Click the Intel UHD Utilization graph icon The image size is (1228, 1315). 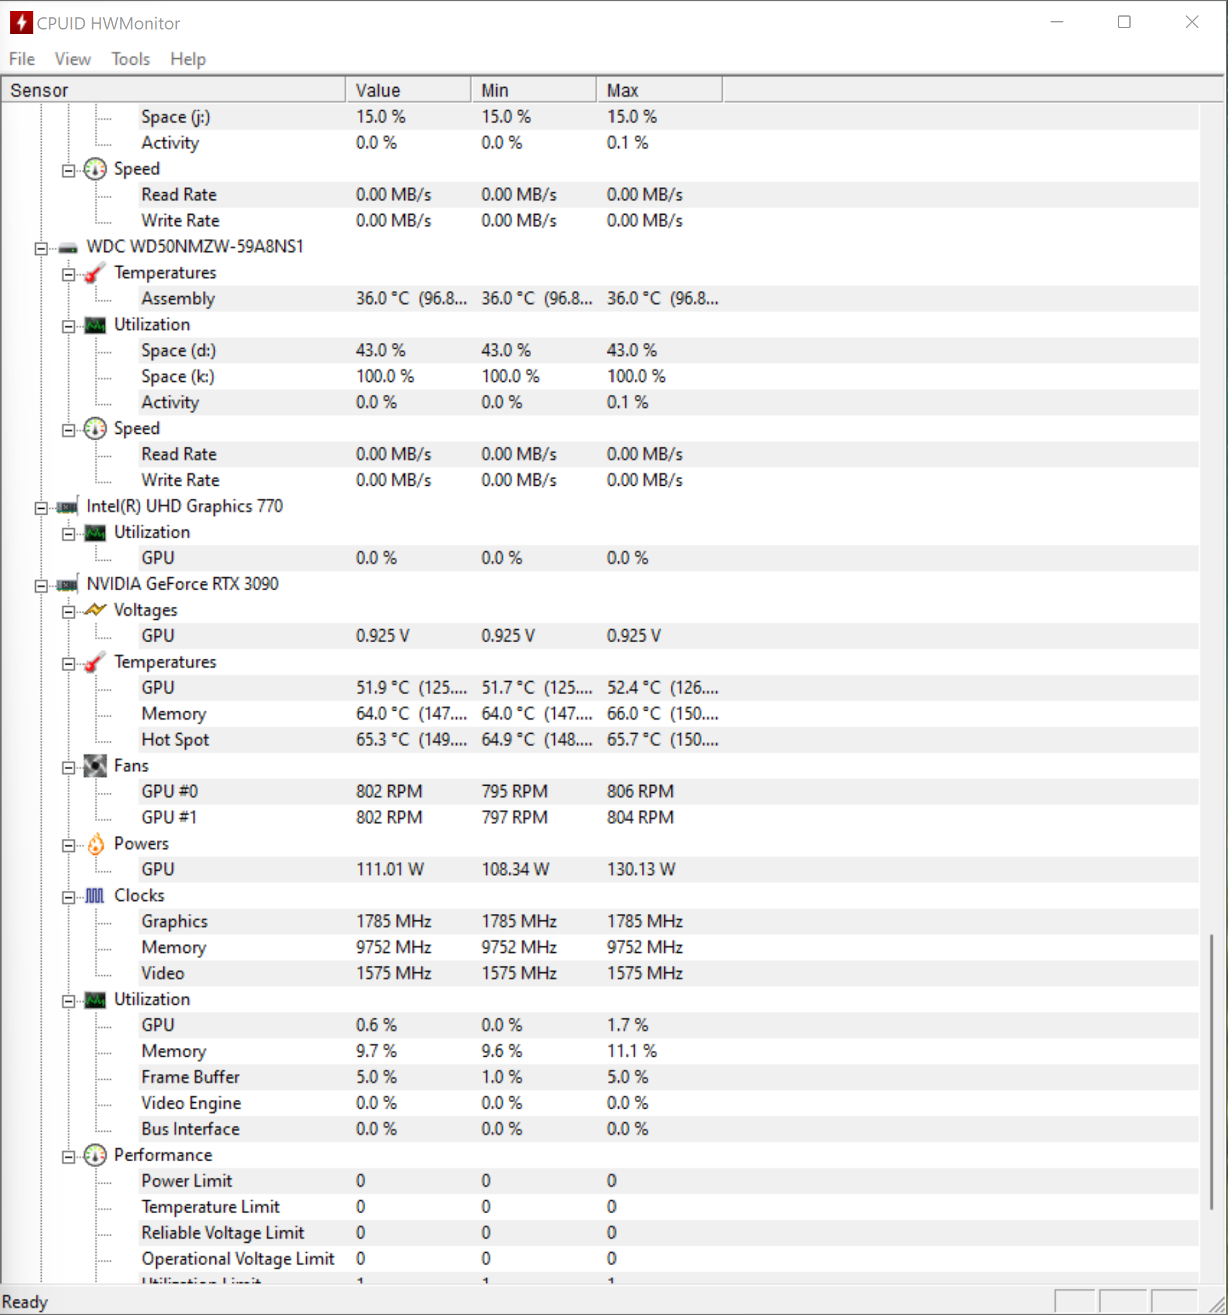click(x=95, y=533)
